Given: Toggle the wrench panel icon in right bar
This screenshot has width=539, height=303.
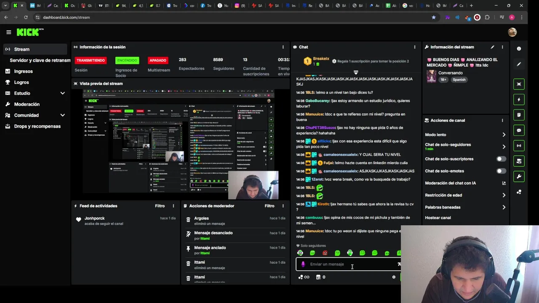Looking at the screenshot, I should coord(519,176).
